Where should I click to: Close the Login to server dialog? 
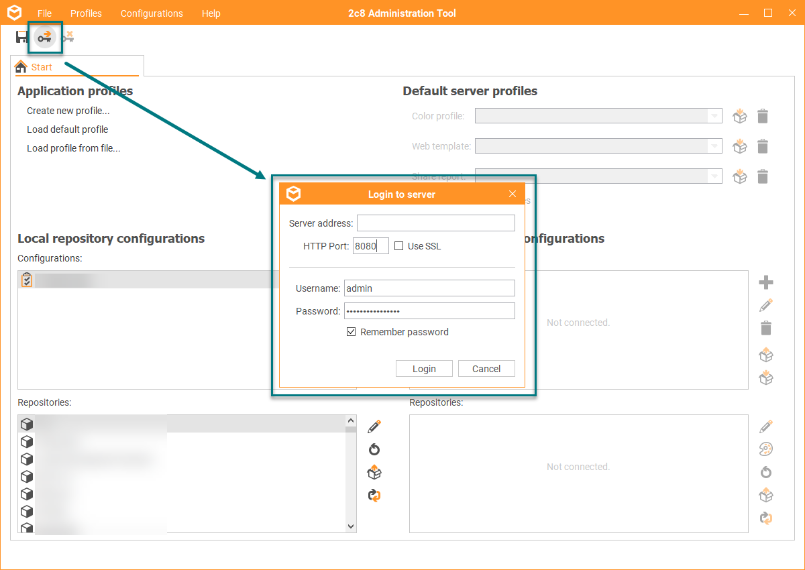(513, 194)
